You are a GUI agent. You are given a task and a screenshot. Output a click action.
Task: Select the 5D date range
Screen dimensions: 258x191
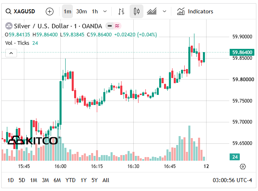(x=22, y=181)
